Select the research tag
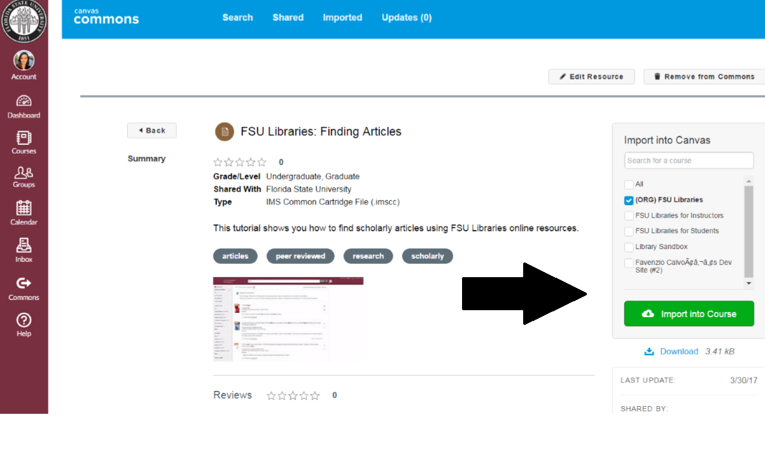Image resolution: width=765 pixels, height=471 pixels. (x=368, y=256)
